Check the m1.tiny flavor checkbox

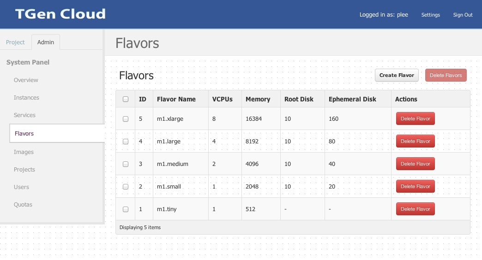[126, 209]
